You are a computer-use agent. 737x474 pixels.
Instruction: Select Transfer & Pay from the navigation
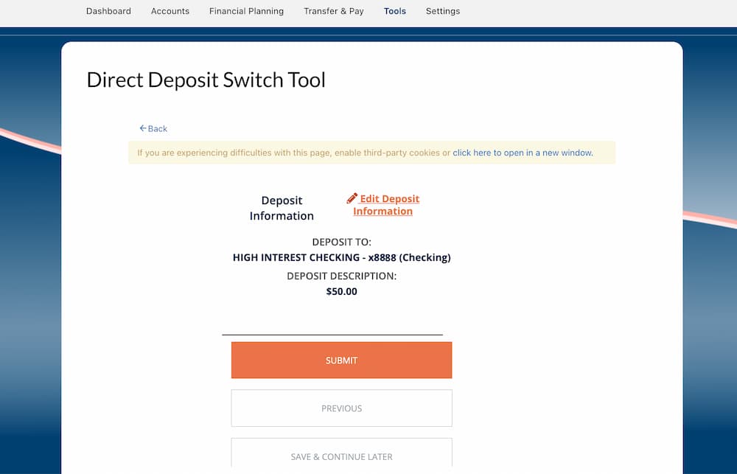[x=334, y=11]
